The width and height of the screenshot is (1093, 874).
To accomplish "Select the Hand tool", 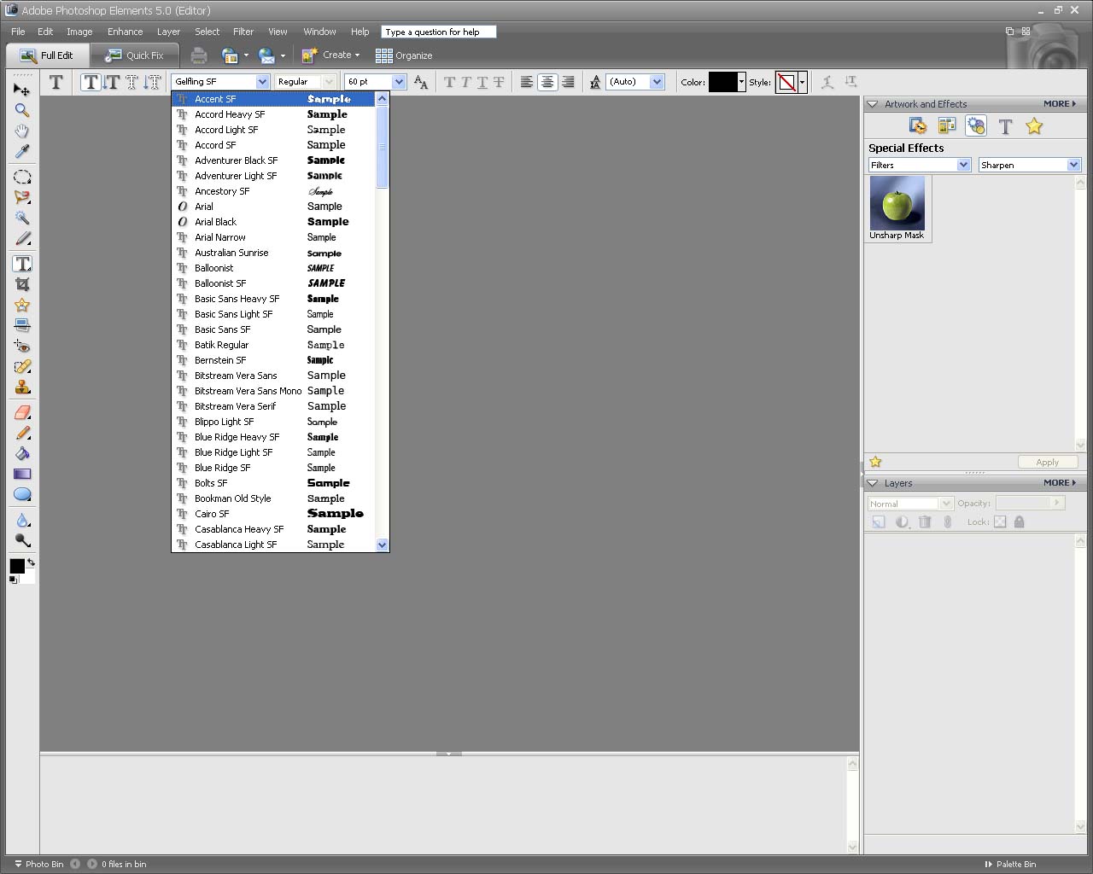I will (x=22, y=131).
